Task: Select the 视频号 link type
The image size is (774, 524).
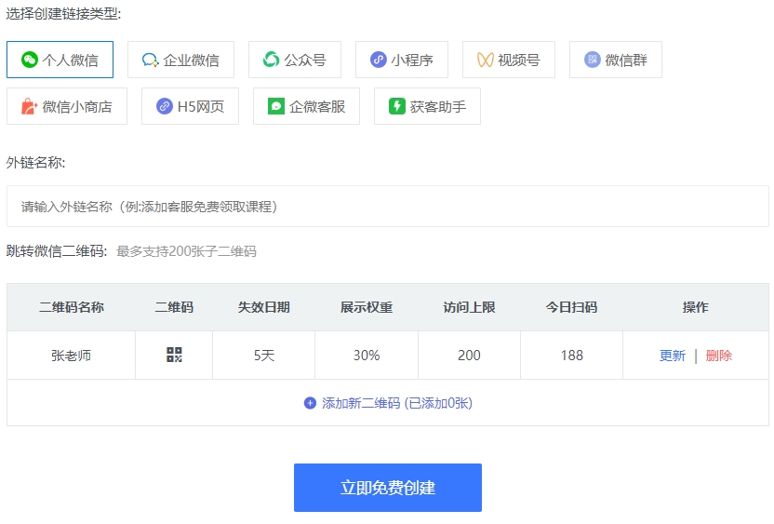Action: tap(509, 60)
